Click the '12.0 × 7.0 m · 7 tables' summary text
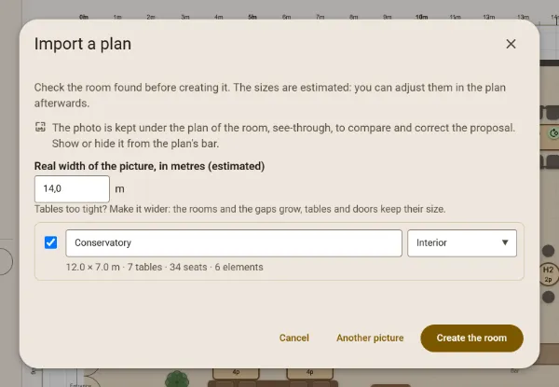Screen dimensions: 559x387 (164, 267)
